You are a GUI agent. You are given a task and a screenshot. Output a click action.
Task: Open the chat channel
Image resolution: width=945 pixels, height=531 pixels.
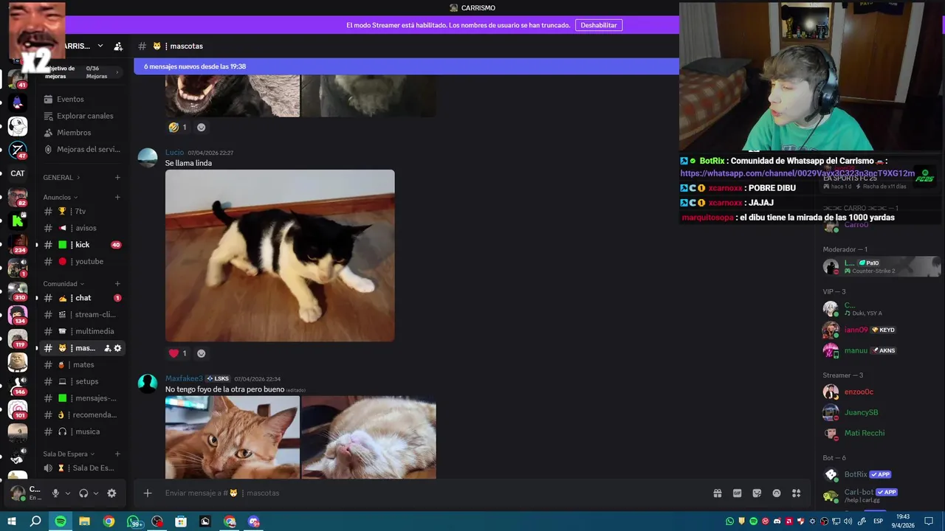[81, 298]
